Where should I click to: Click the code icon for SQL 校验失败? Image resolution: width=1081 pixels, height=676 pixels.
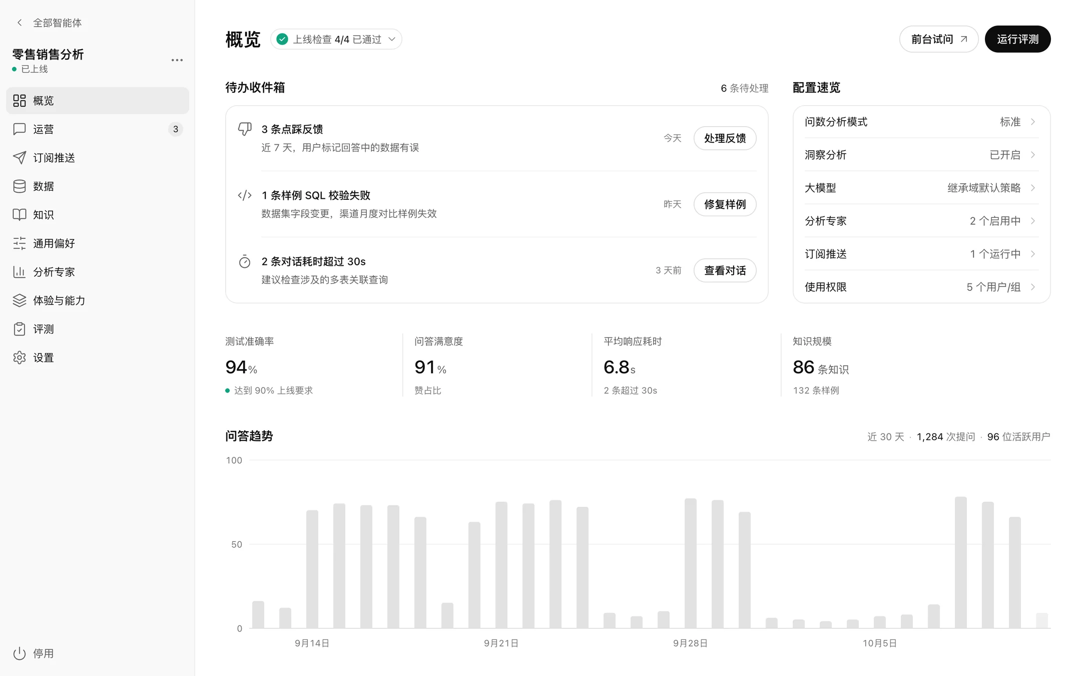click(x=245, y=195)
